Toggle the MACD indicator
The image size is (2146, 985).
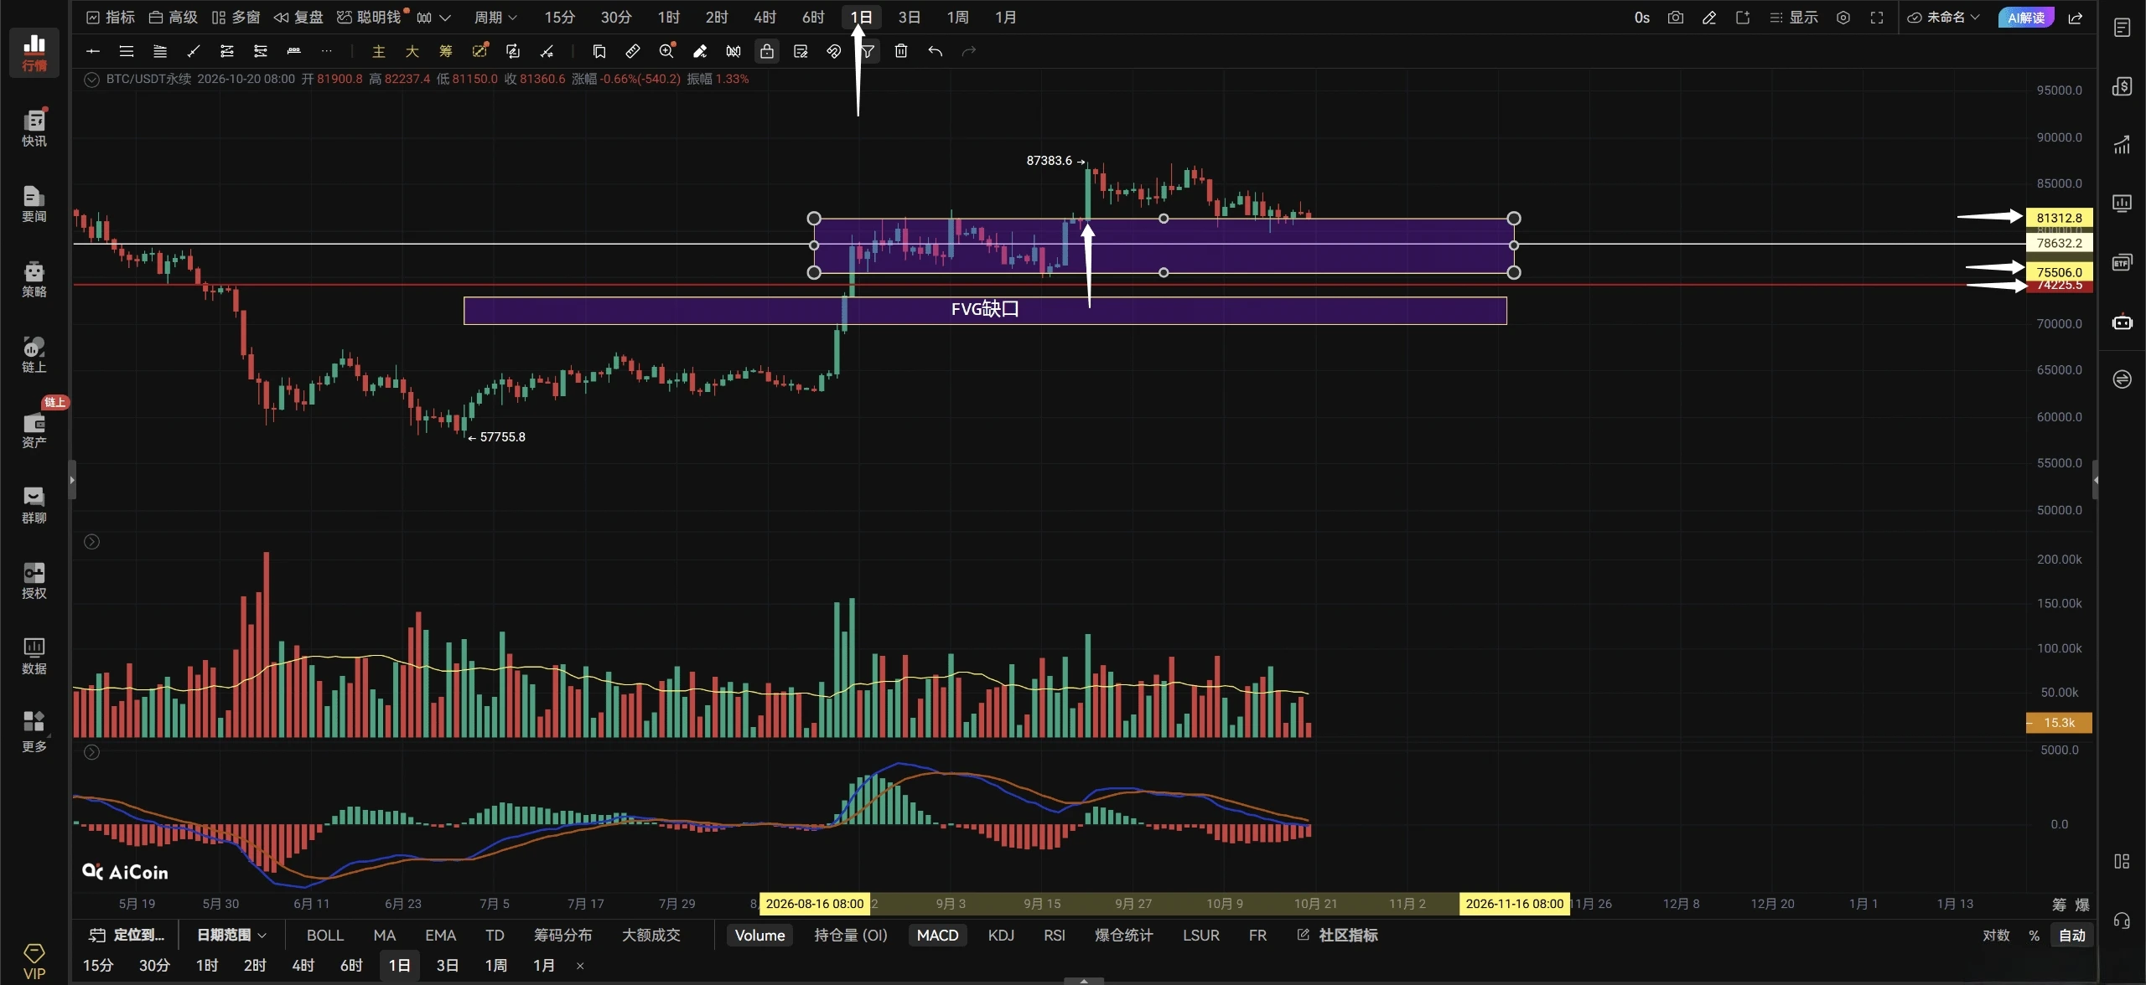(937, 935)
